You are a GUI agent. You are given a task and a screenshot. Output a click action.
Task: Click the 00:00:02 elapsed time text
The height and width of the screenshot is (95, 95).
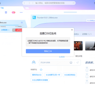pyautogui.click(x=3, y=27)
